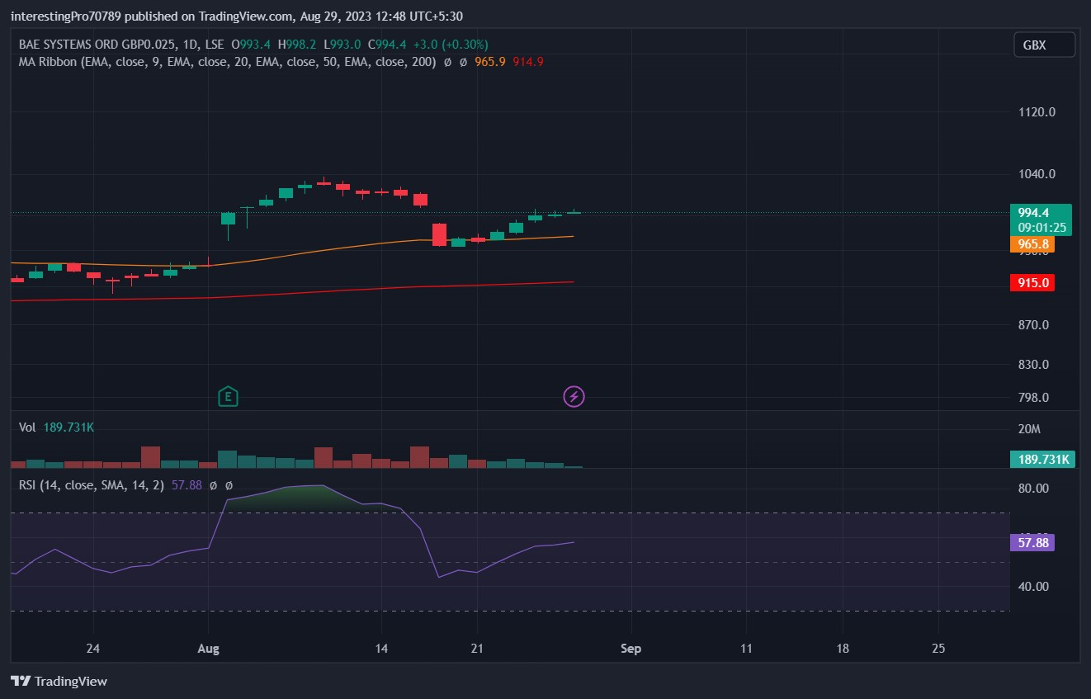Click the orange 965.8 price axis label
The height and width of the screenshot is (699, 1091).
coord(1032,244)
